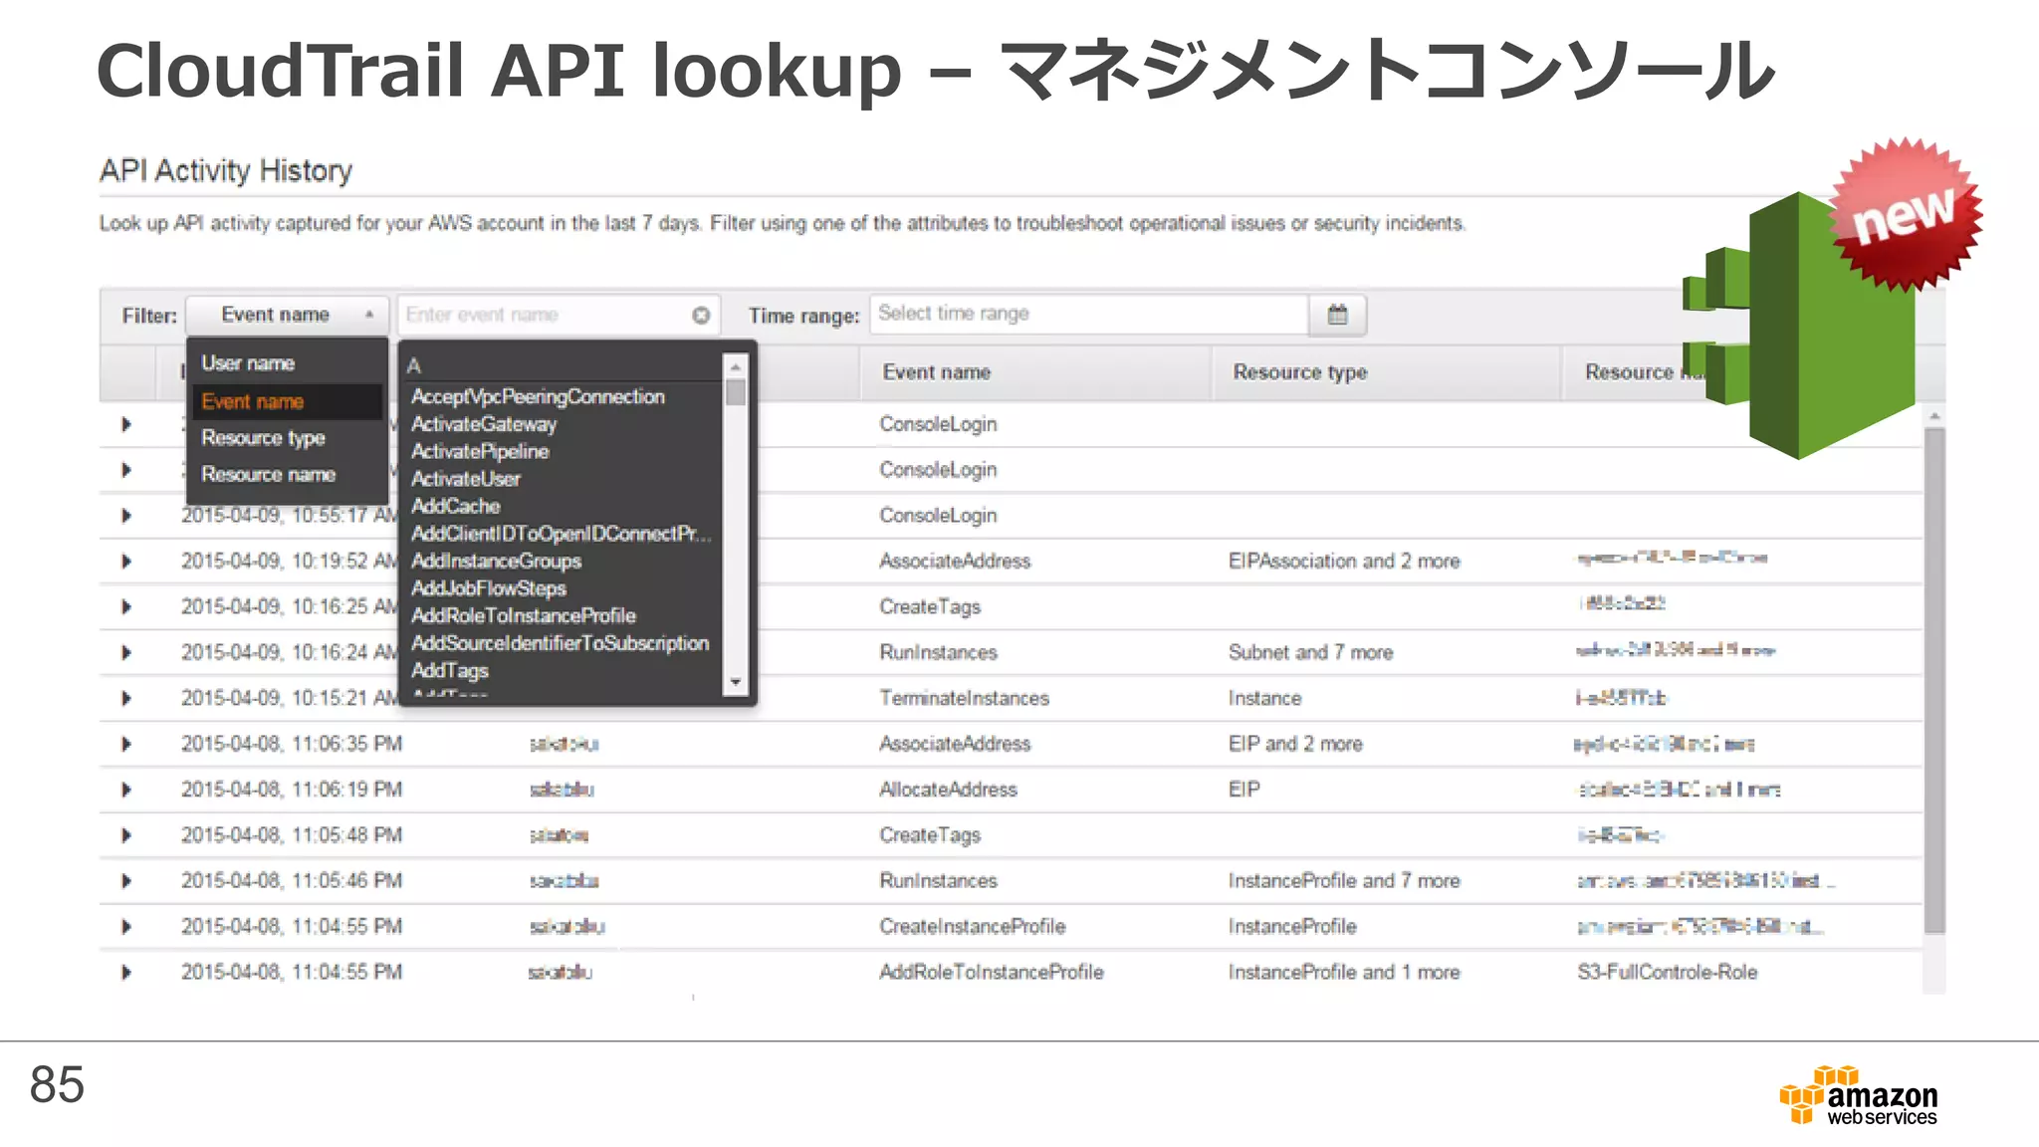Click the Resource type column header

[1299, 372]
